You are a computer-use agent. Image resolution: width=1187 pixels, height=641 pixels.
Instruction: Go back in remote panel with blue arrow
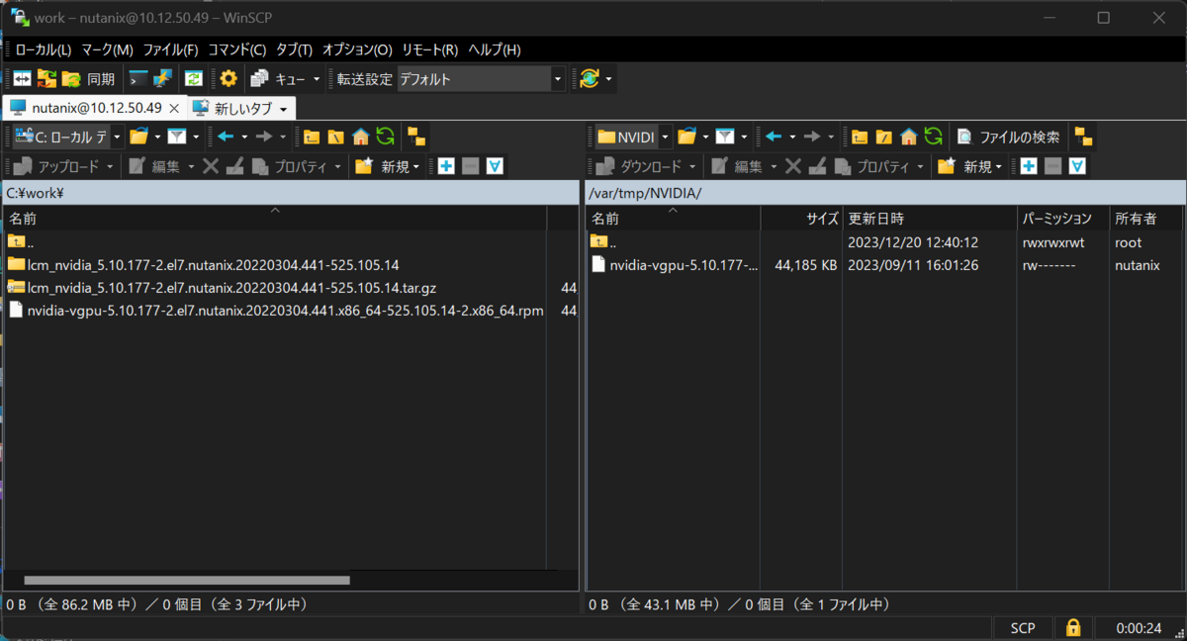[775, 137]
